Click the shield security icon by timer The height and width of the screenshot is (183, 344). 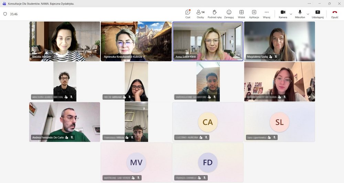point(5,14)
